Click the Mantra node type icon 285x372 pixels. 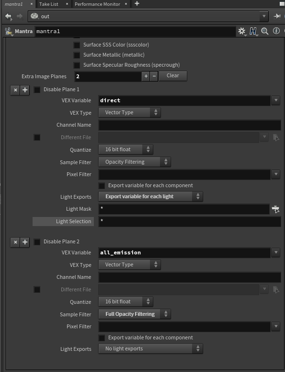pos(9,31)
